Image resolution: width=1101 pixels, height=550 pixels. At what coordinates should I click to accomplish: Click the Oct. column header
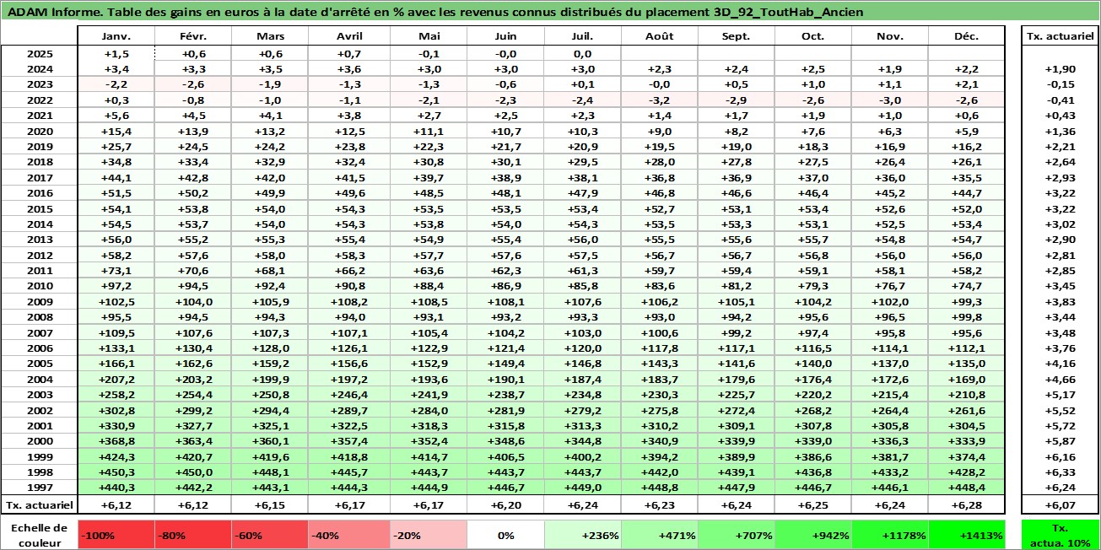click(x=812, y=36)
